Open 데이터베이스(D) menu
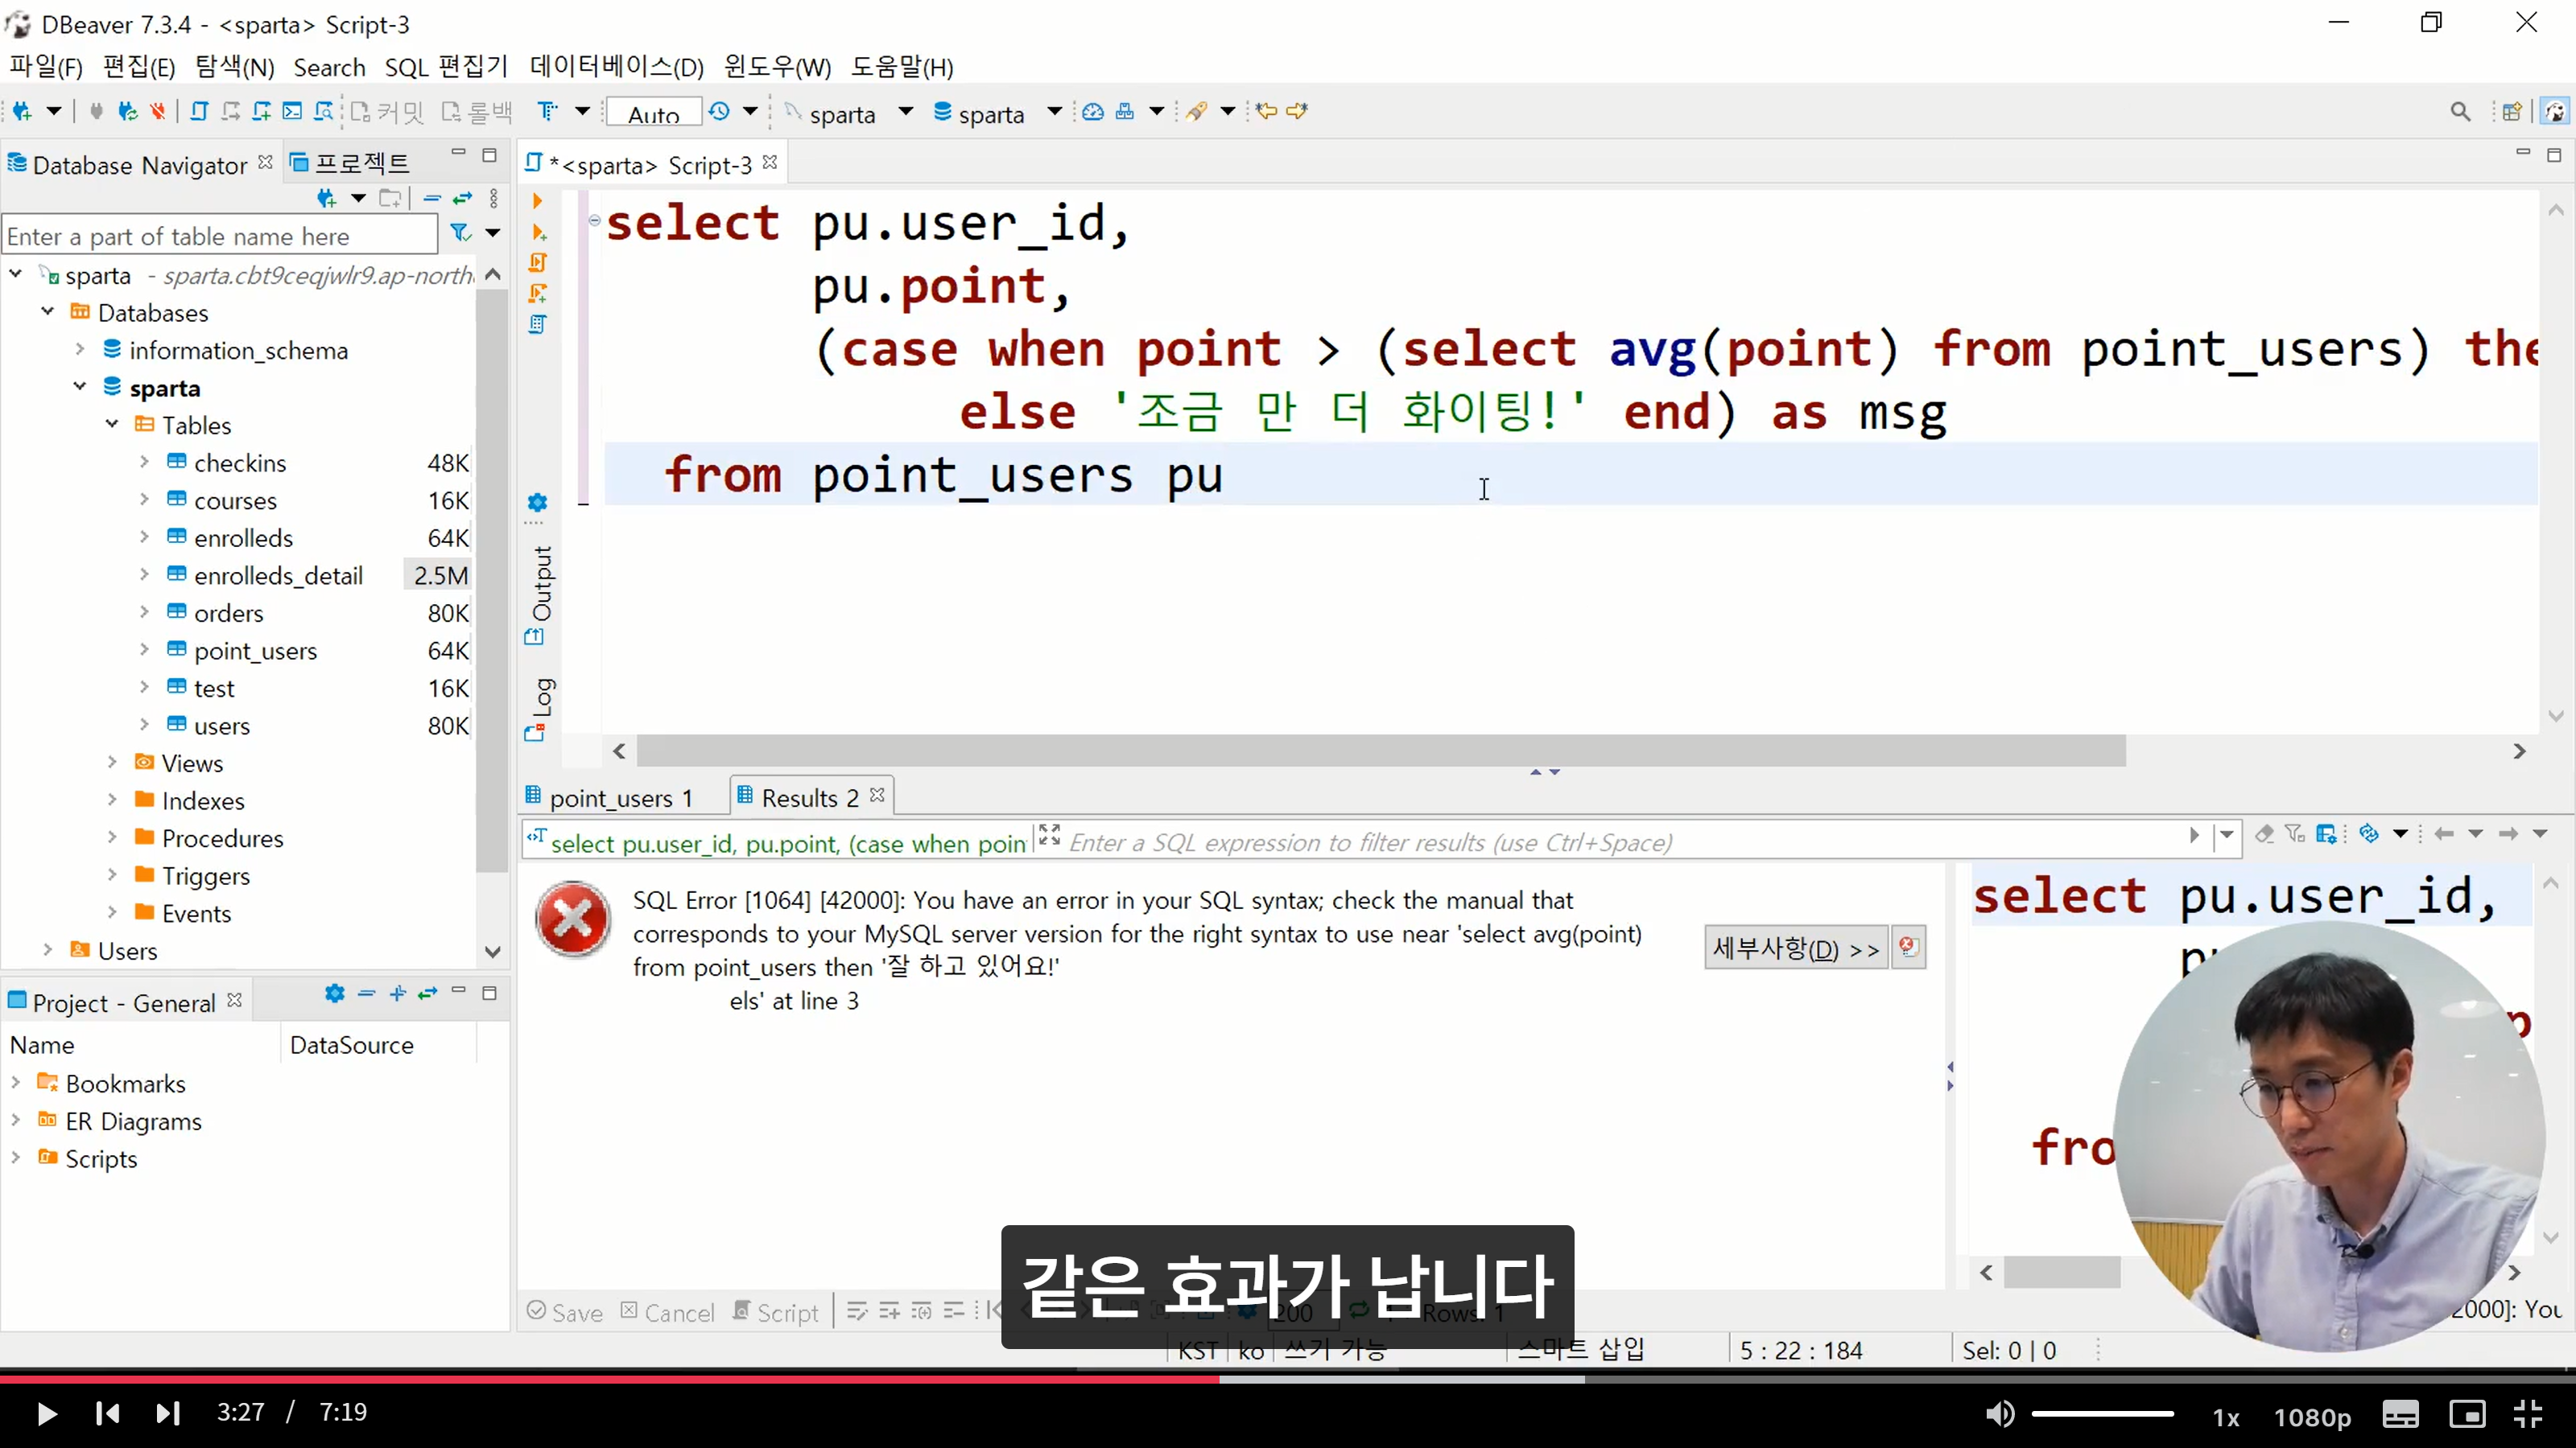 click(x=617, y=67)
